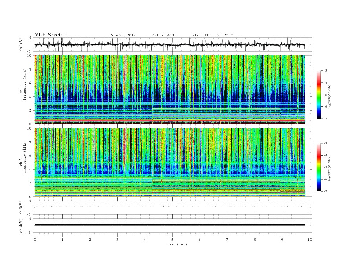Image resolution: width=349 pixels, height=269 pixels.
Task: Click the ch.2 spectrogram PSD color bar
Action: point(319,167)
